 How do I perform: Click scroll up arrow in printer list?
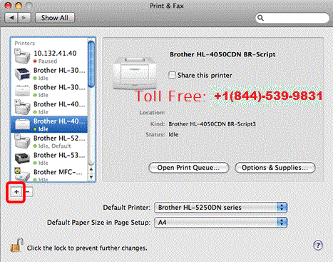[91, 169]
